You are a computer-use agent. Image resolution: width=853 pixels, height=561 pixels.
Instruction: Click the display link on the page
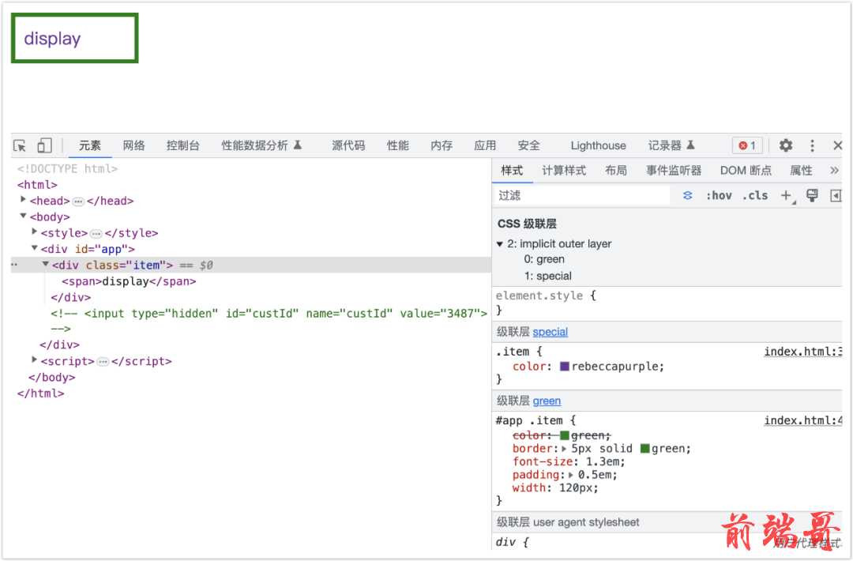[x=52, y=39]
